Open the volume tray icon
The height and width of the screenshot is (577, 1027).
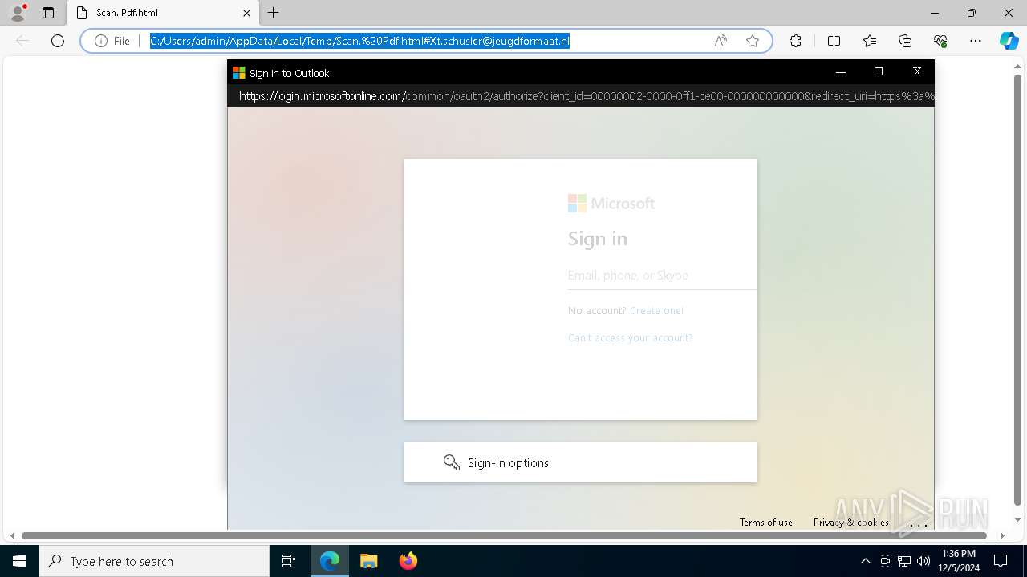(923, 561)
